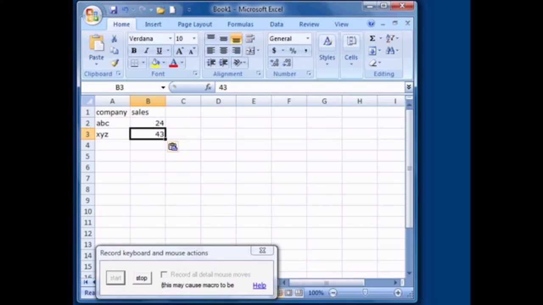
Task: Open the Verdana font name dropdown
Action: [170, 39]
